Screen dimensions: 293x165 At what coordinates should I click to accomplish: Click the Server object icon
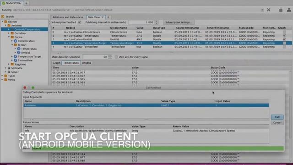[x=9, y=72]
